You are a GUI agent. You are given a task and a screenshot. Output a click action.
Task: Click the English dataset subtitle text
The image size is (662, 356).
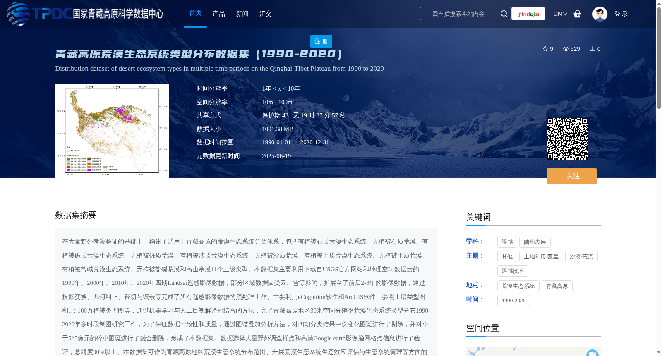[x=219, y=69]
